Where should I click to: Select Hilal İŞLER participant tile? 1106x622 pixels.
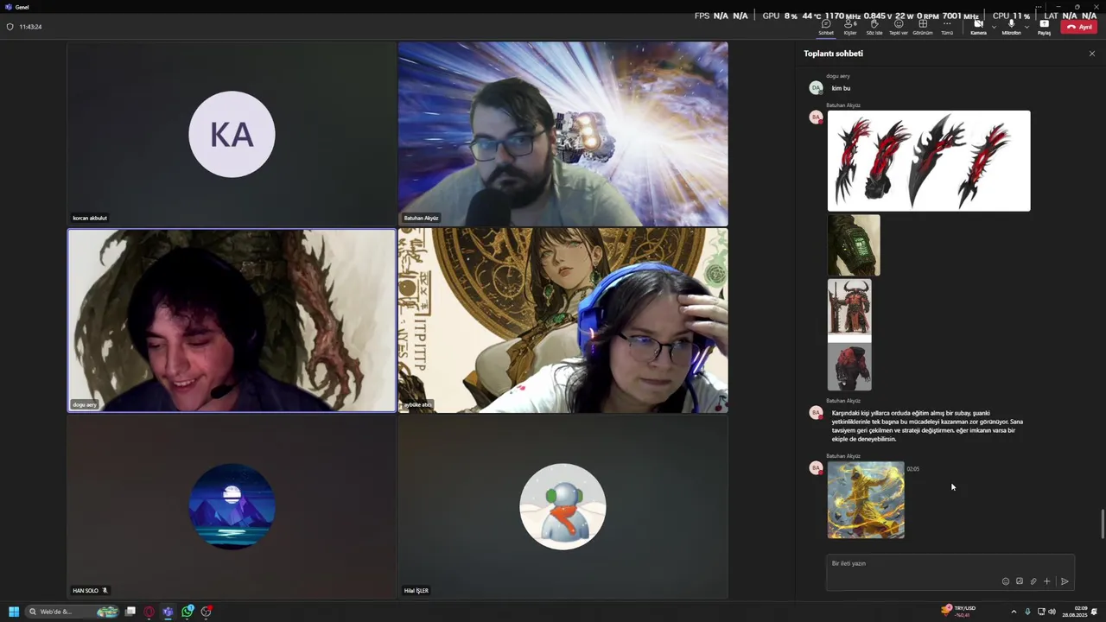563,506
